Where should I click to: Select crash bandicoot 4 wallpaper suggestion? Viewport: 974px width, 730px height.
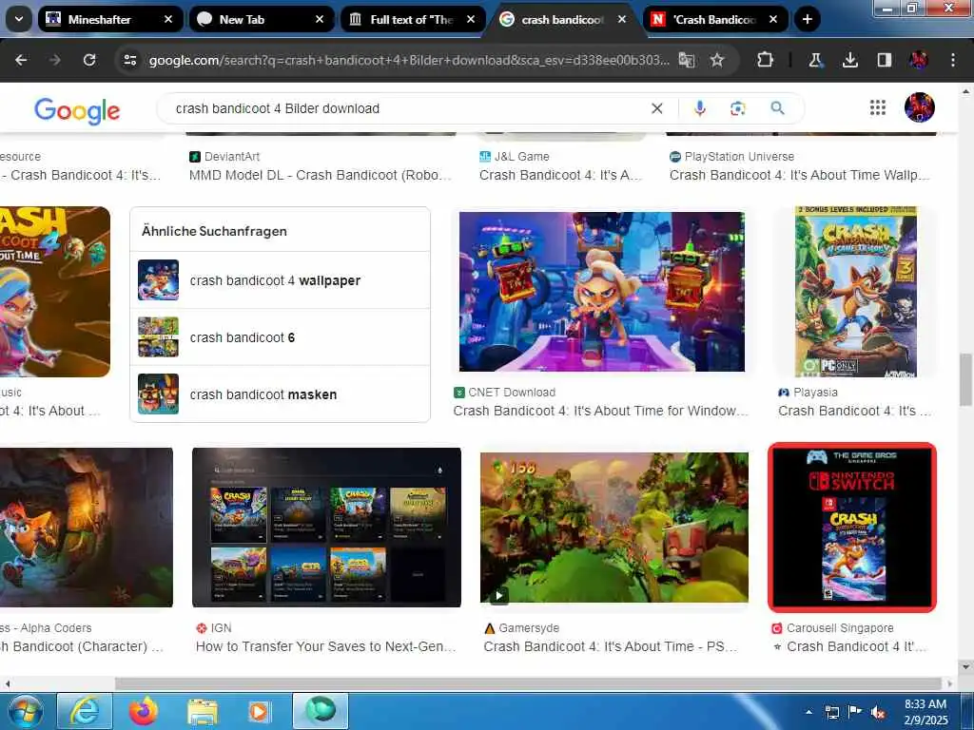281,280
